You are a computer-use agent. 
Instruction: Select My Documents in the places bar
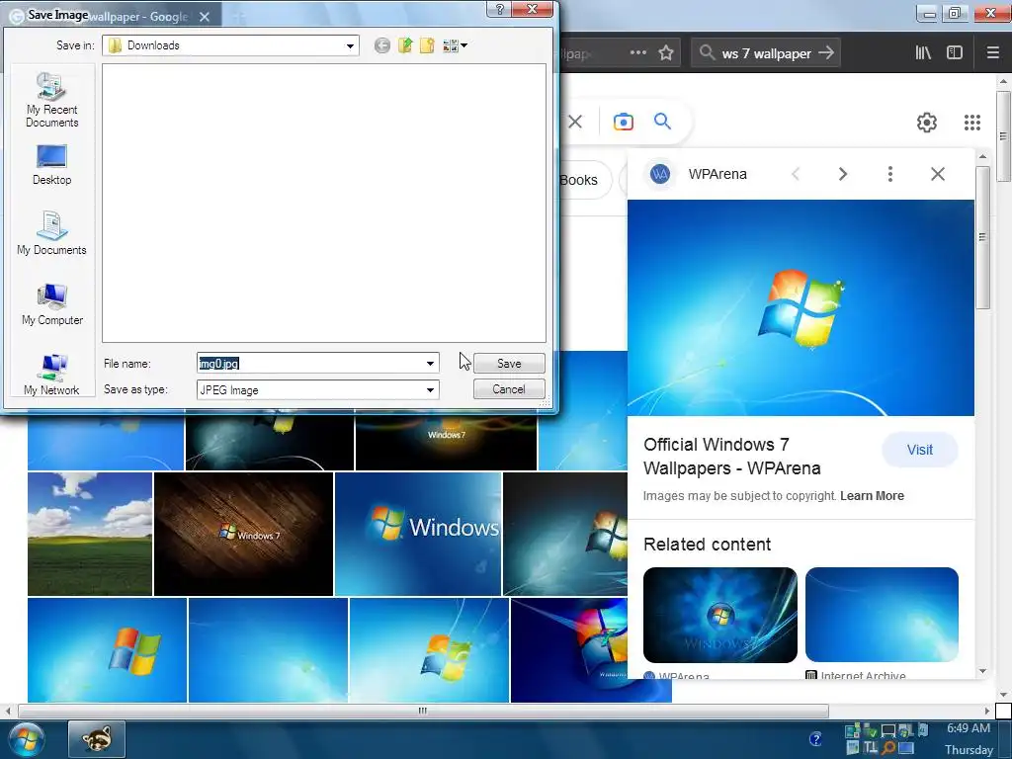pyautogui.click(x=51, y=233)
